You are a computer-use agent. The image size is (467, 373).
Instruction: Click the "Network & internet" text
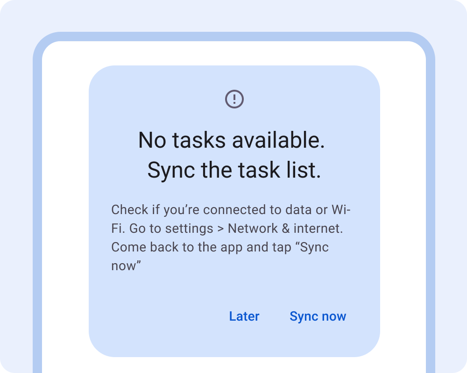[284, 229]
